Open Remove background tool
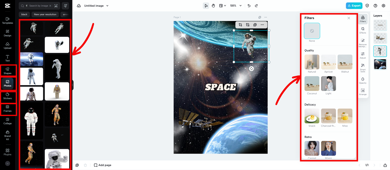The width and height of the screenshot is (390, 170). [x=363, y=43]
